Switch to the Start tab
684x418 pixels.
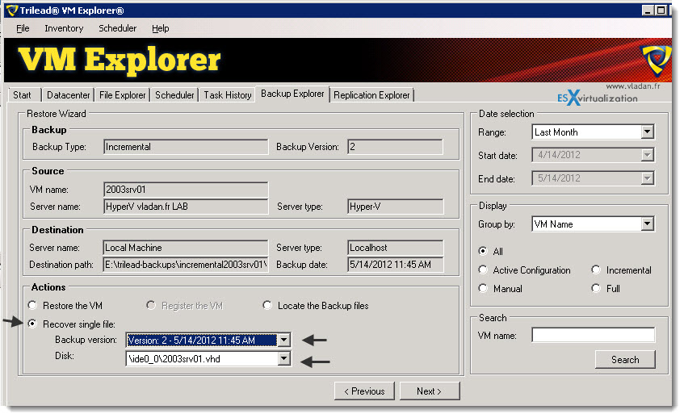pos(24,95)
